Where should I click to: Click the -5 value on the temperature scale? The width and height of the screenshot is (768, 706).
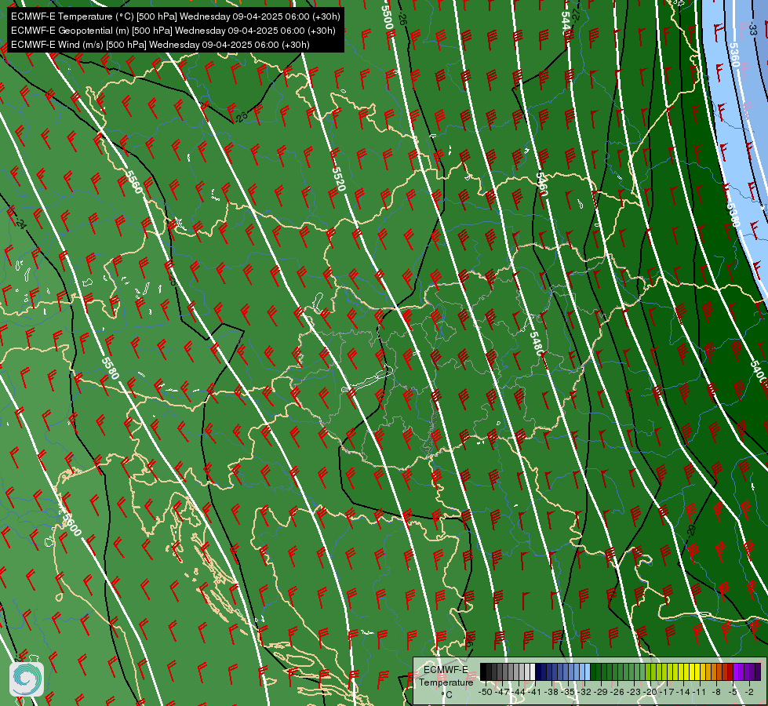[x=733, y=692]
